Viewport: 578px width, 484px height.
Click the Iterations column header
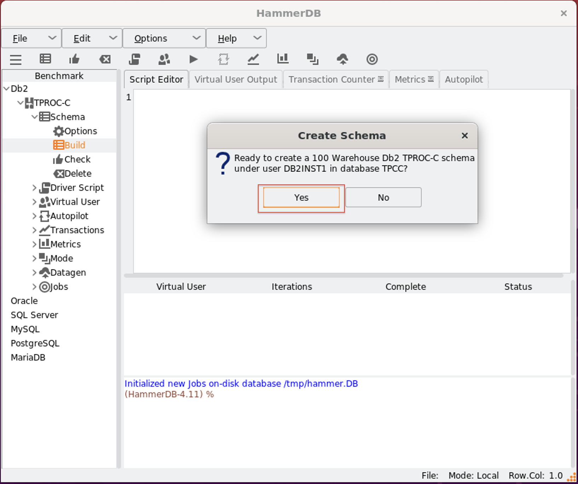click(x=292, y=287)
